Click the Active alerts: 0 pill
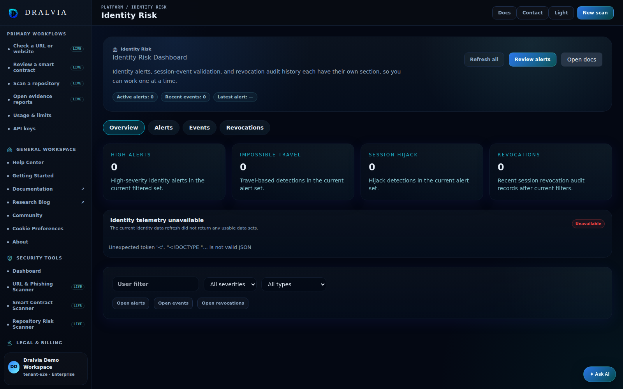623x389 pixels. (135, 97)
